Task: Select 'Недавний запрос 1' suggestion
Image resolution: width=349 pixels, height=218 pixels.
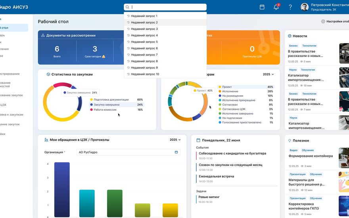Action: 165,16
